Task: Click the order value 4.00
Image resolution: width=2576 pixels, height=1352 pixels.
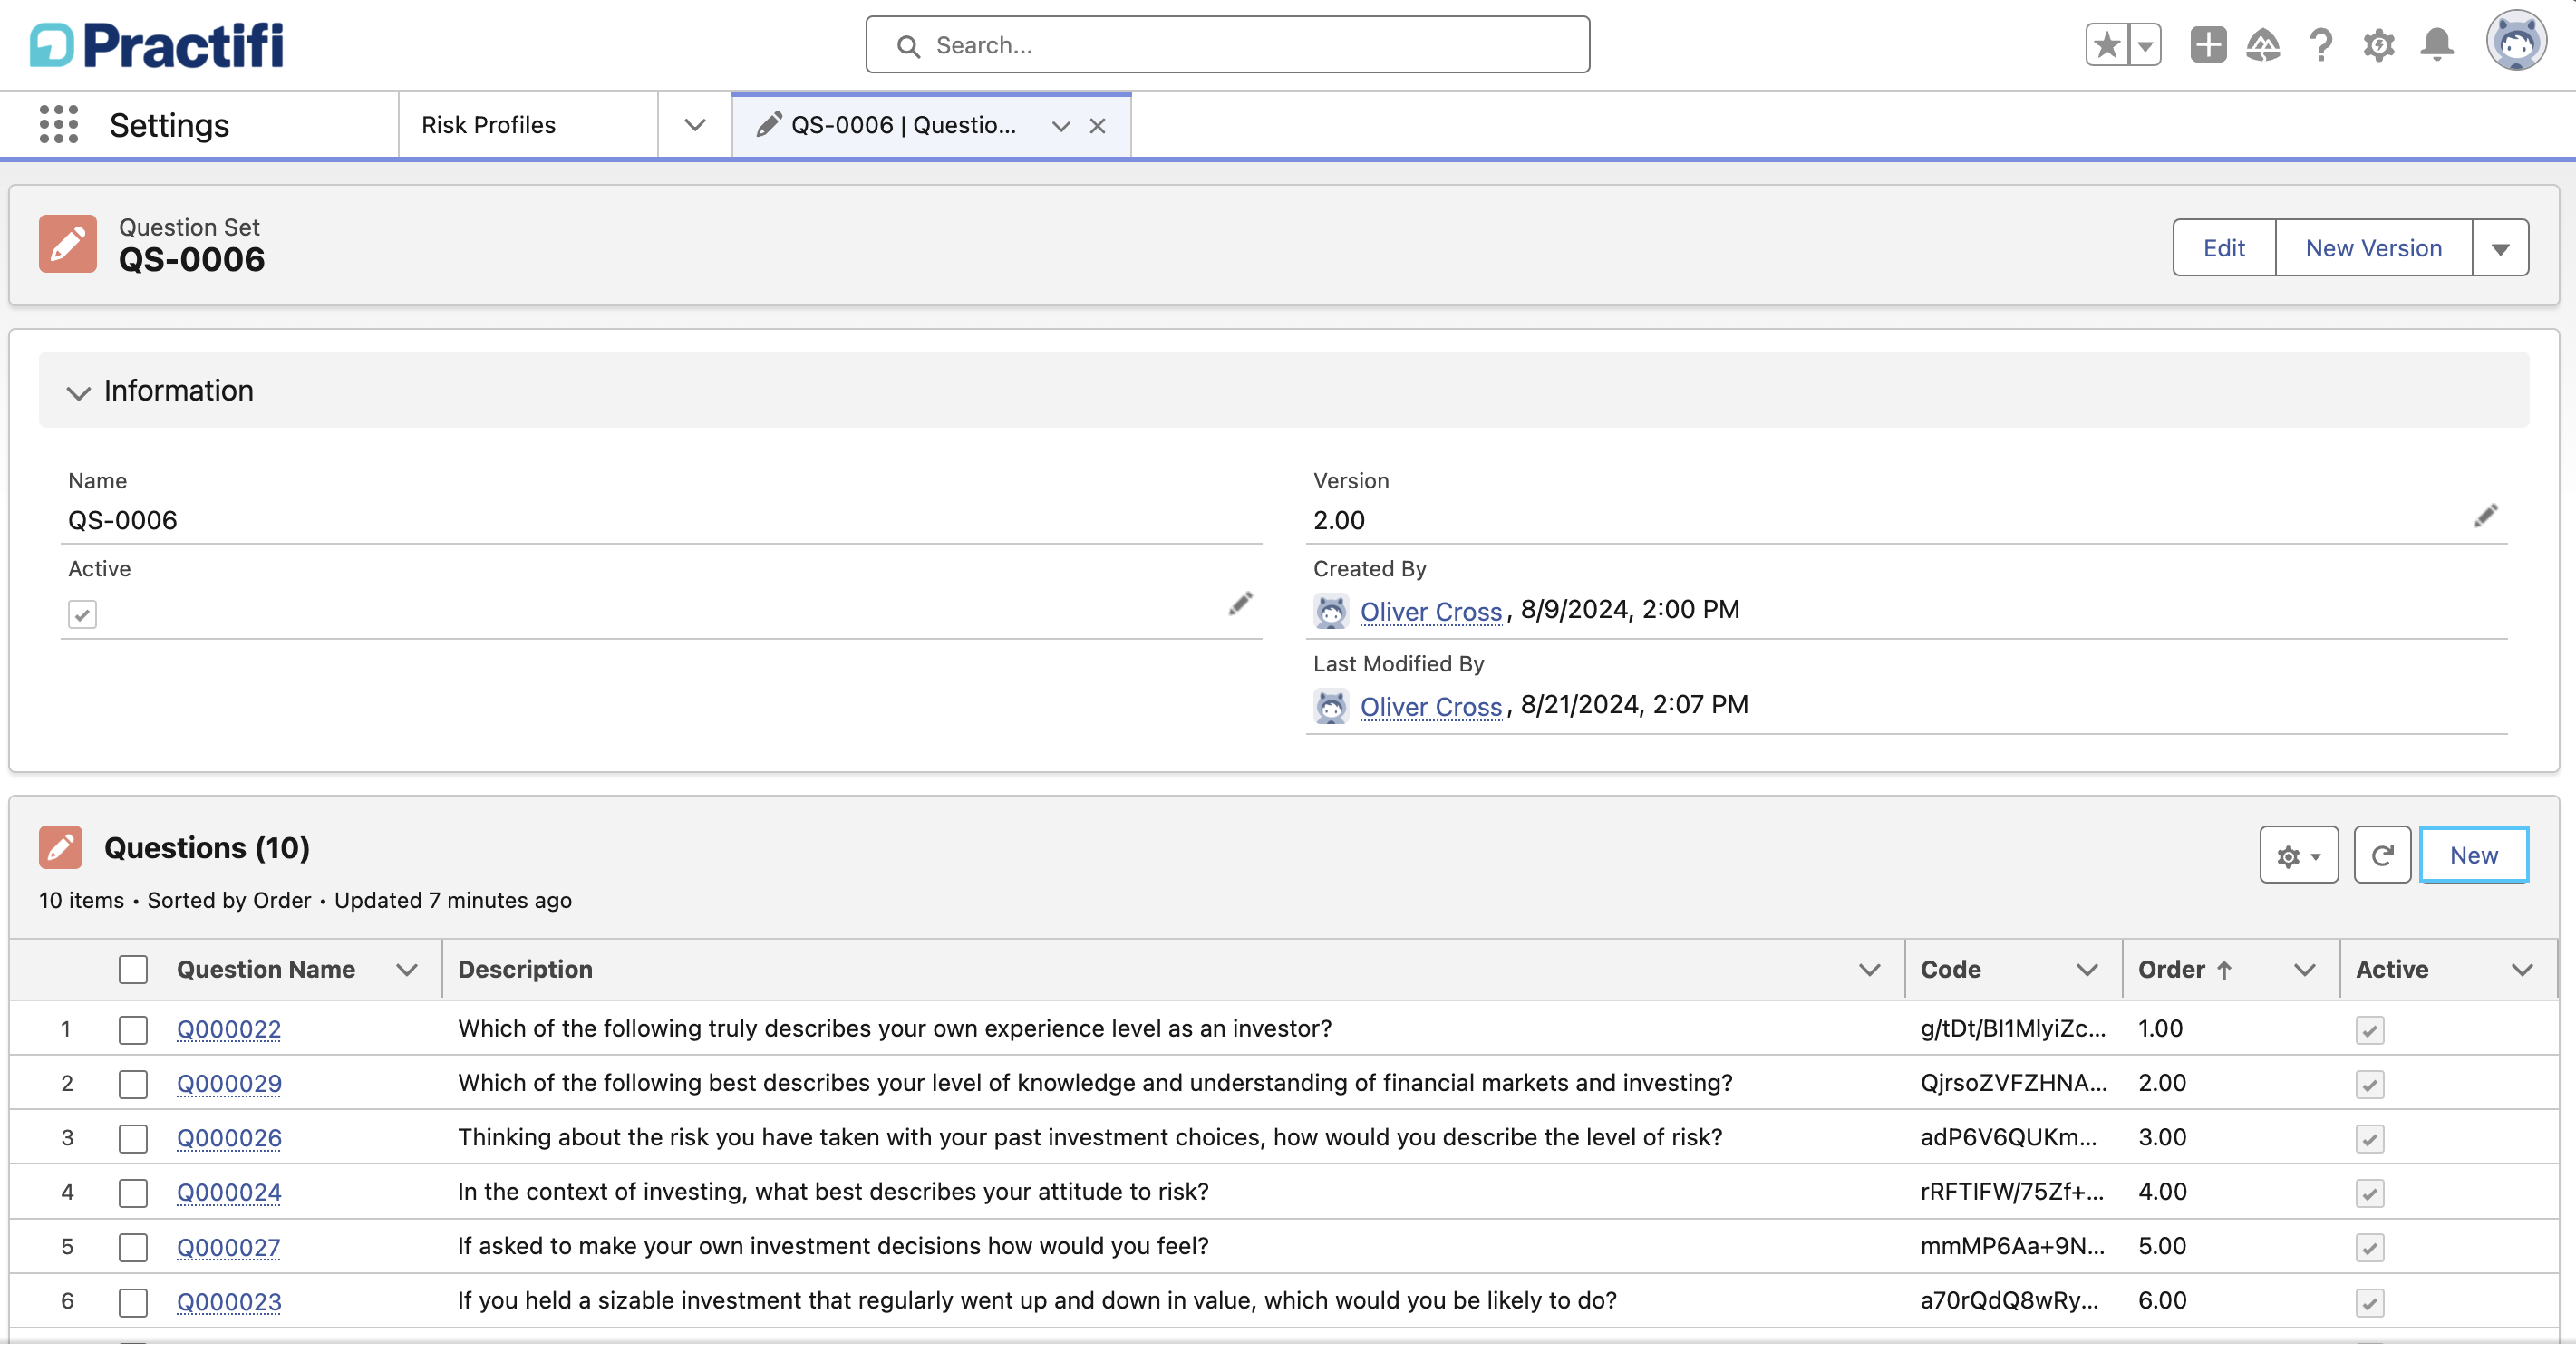Action: 2162,1192
